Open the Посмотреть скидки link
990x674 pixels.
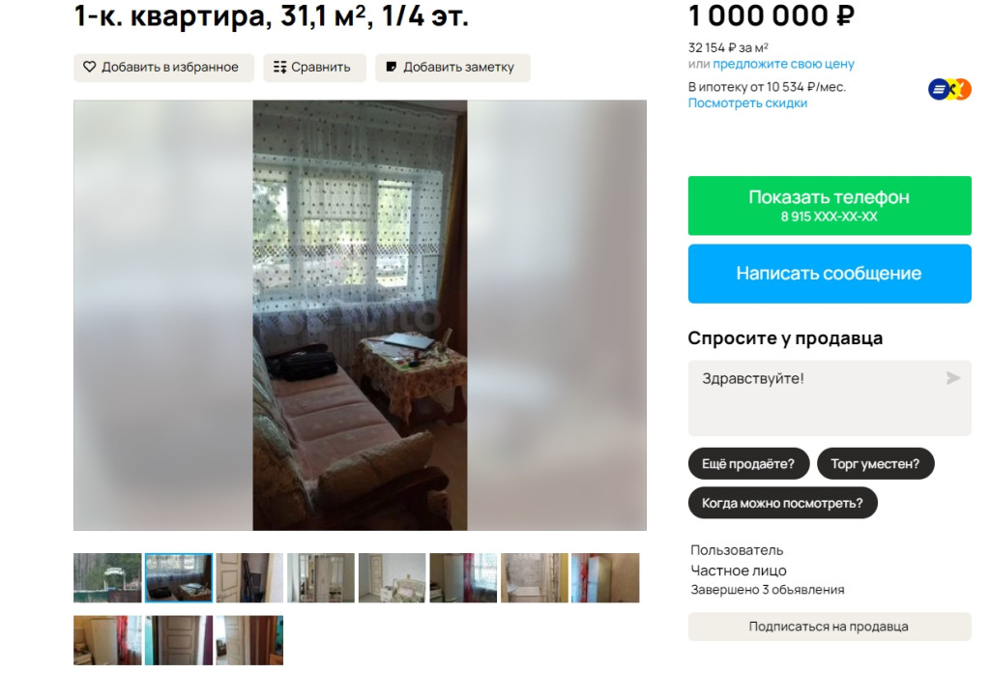pyautogui.click(x=747, y=103)
